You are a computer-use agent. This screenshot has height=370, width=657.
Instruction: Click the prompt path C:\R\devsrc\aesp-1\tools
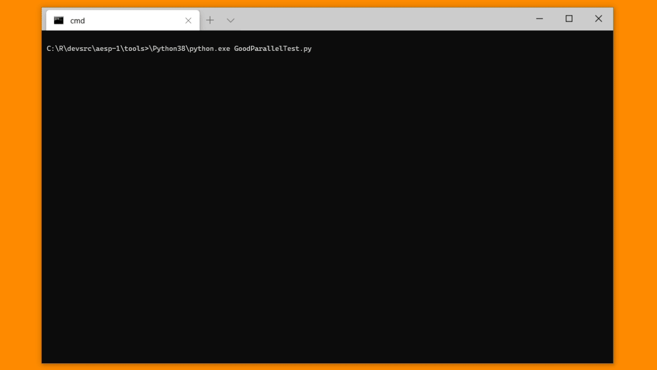[95, 48]
